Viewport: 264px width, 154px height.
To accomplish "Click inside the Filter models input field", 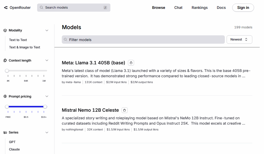I will pos(143,40).
